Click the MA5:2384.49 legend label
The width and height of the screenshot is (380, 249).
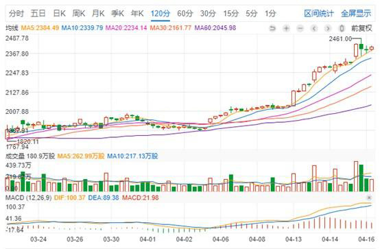click(x=40, y=28)
